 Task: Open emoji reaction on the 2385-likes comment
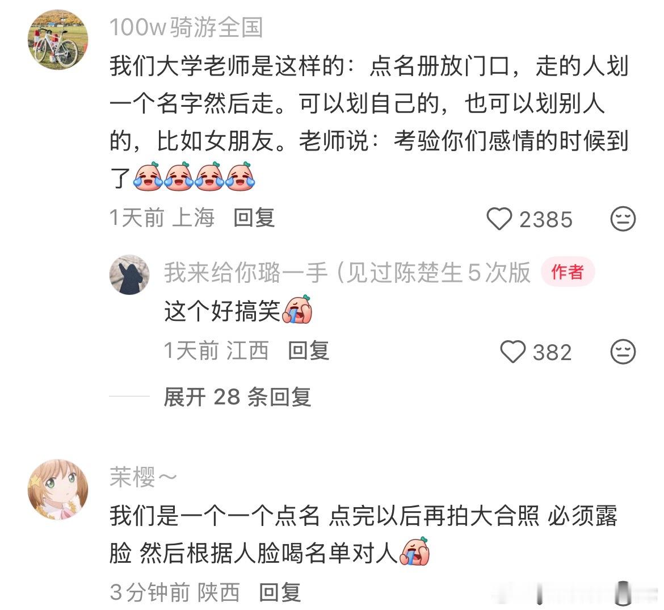[623, 219]
